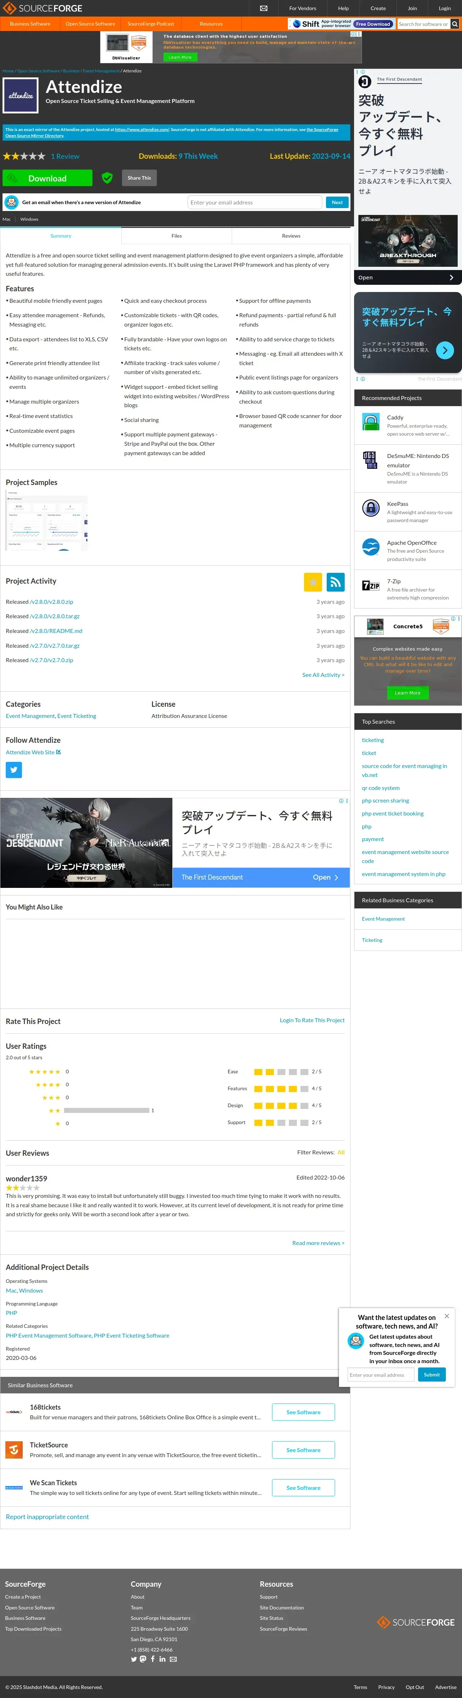The width and height of the screenshot is (462, 1698).
Task: Click Next button beside email field
Action: coord(337,202)
